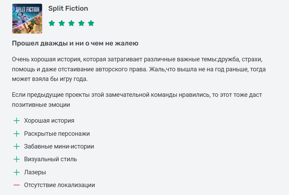Click the review heading 'Прошел дважды и ни о чем не жалею'

[75, 43]
